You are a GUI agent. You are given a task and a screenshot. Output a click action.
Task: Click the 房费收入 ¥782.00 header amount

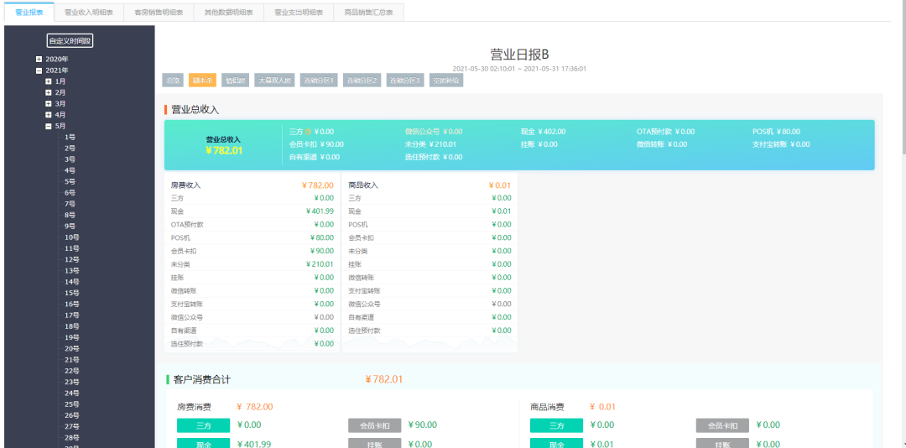[x=317, y=185]
